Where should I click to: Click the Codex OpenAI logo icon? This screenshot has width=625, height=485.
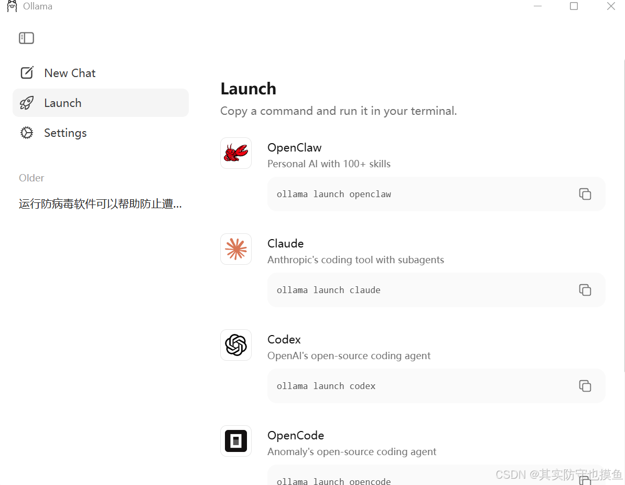[236, 345]
